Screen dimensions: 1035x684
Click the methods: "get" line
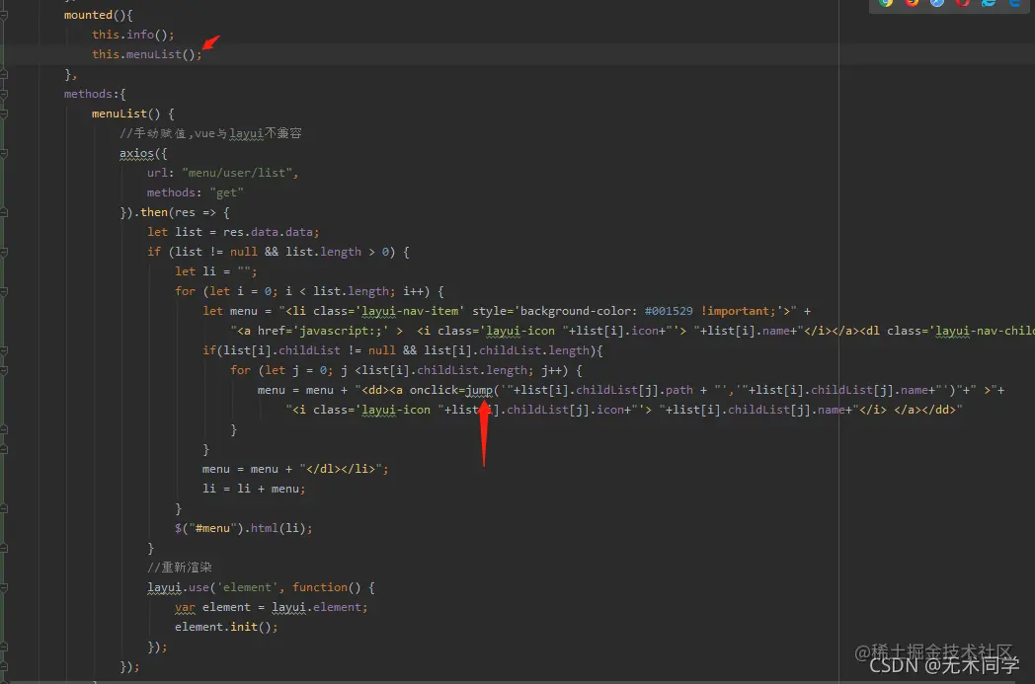[196, 192]
